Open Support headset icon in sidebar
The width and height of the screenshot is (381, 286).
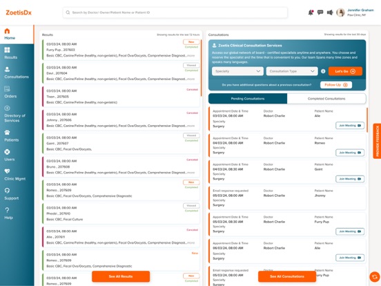12,195
